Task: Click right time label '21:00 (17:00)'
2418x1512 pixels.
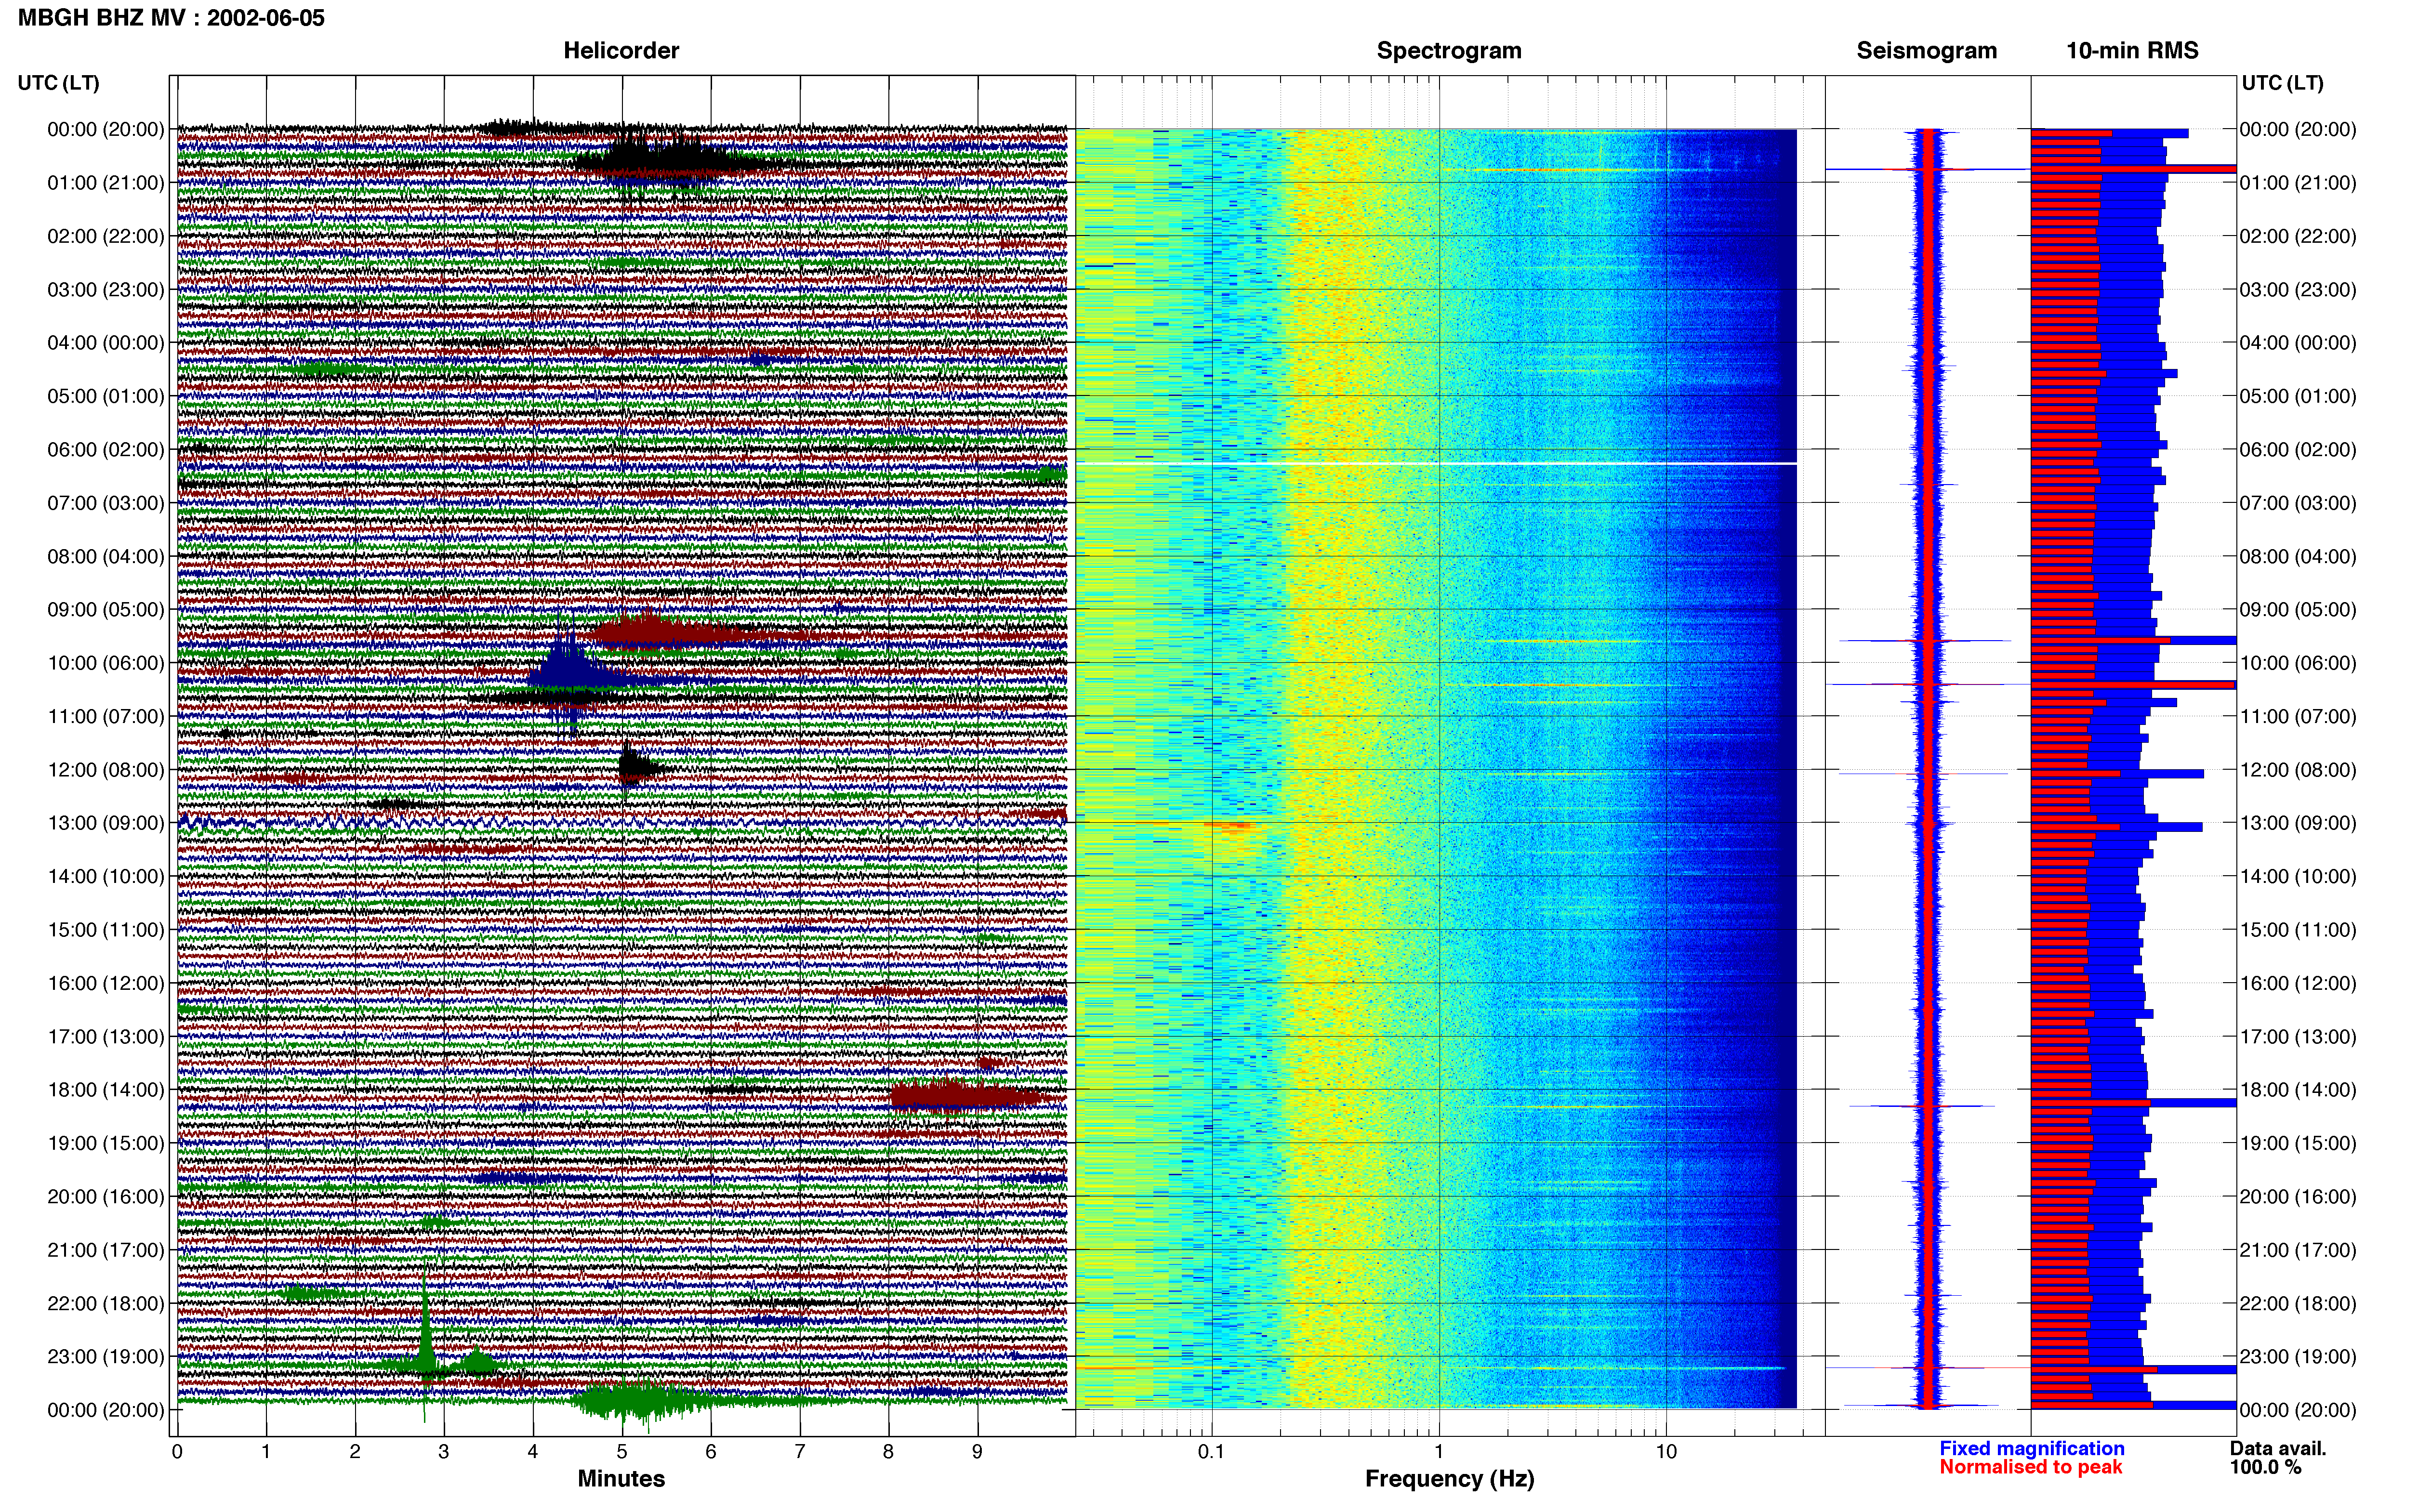Action: (2298, 1250)
